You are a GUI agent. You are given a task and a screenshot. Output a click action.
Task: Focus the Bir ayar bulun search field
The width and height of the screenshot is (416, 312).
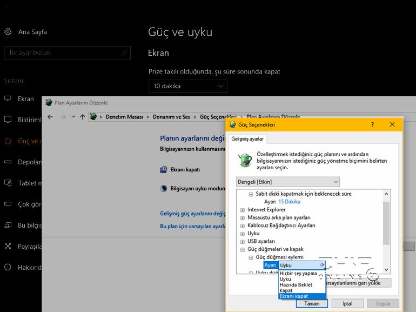68,53
